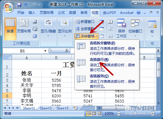The width and height of the screenshot is (163, 119).
Task: Go to next sheet navigation arrow
Action: pos(13,108)
